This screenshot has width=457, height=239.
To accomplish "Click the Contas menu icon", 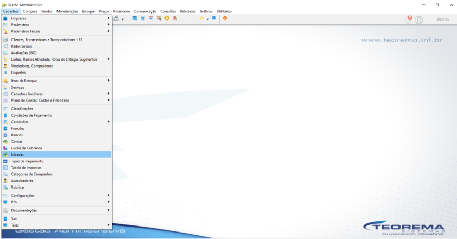I will click(5, 142).
